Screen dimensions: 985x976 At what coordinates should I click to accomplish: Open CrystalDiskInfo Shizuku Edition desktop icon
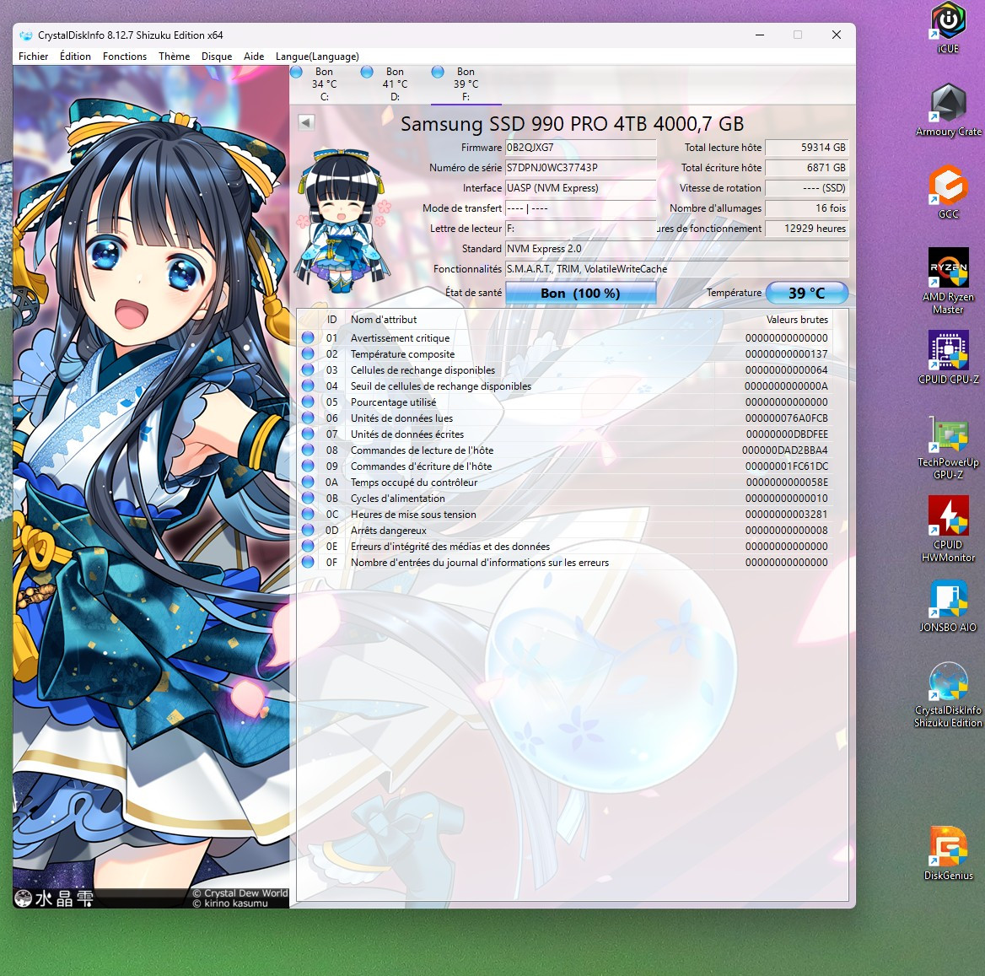point(948,694)
